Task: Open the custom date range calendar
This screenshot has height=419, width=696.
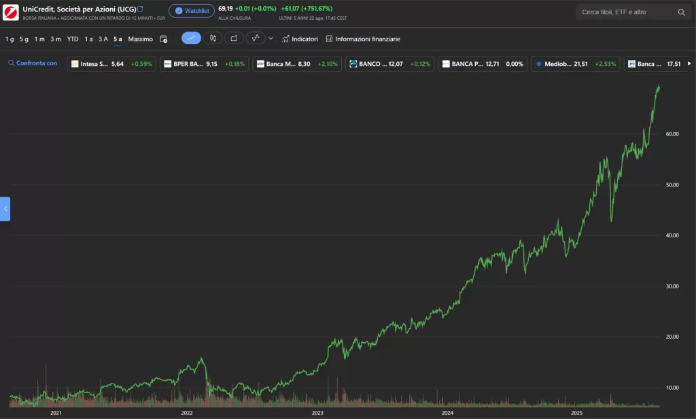Action: click(163, 39)
